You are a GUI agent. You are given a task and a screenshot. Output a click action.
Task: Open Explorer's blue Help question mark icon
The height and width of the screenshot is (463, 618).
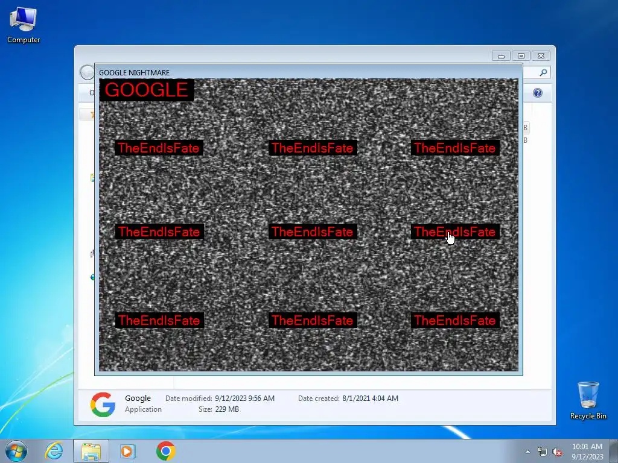pos(538,93)
